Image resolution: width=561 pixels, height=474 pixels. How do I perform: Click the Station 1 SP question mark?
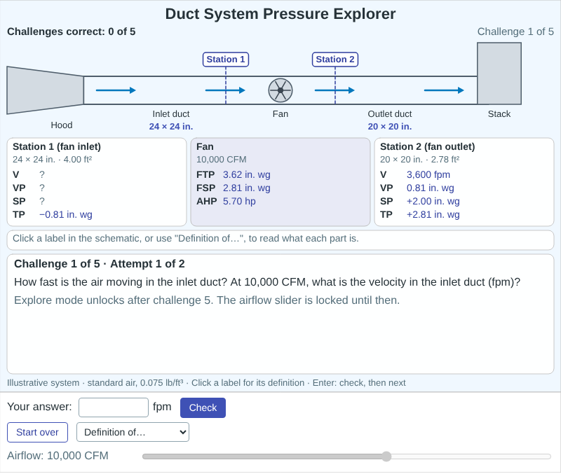click(42, 201)
